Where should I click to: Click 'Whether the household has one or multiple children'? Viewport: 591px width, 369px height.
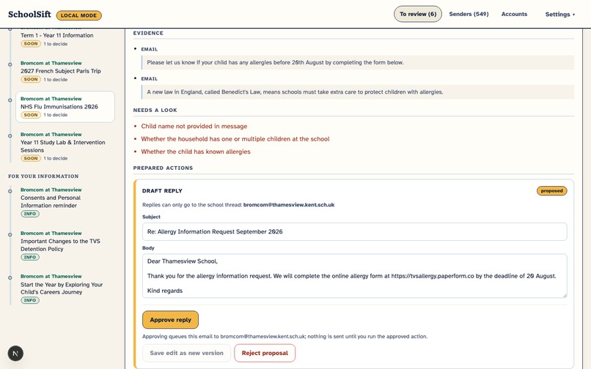pos(235,139)
